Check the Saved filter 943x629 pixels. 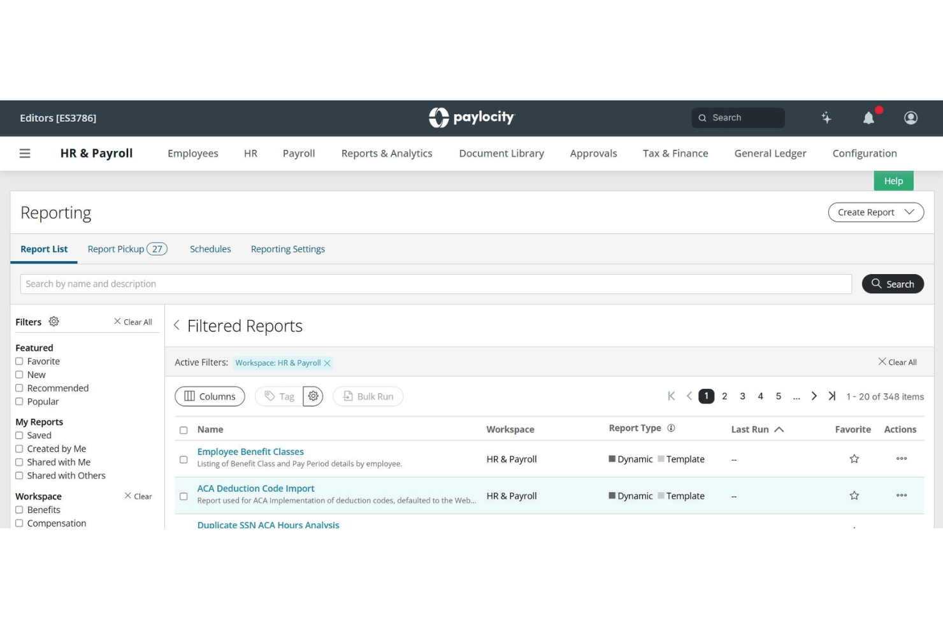pyautogui.click(x=19, y=435)
